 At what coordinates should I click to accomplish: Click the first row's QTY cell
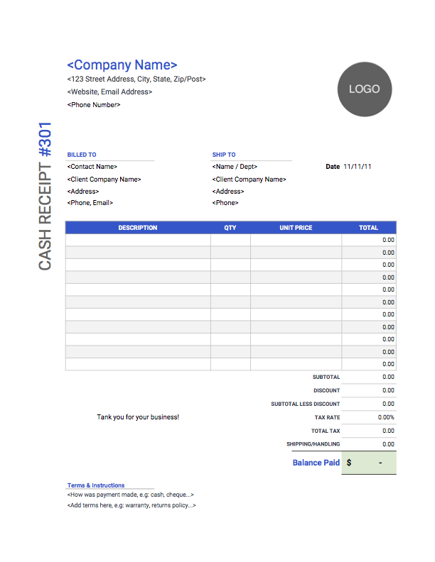[x=230, y=240]
